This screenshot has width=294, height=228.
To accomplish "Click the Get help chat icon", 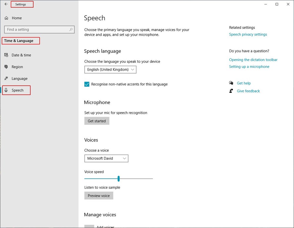I will coord(231,83).
